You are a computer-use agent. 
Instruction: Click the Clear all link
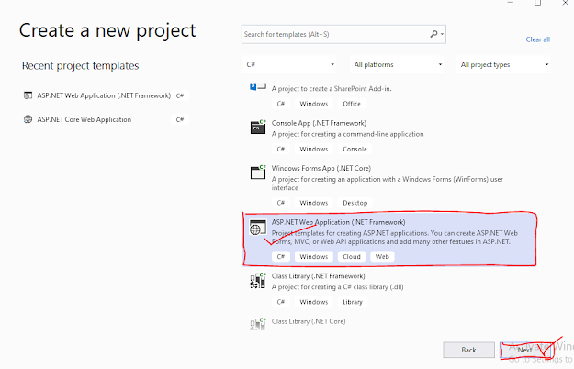538,39
